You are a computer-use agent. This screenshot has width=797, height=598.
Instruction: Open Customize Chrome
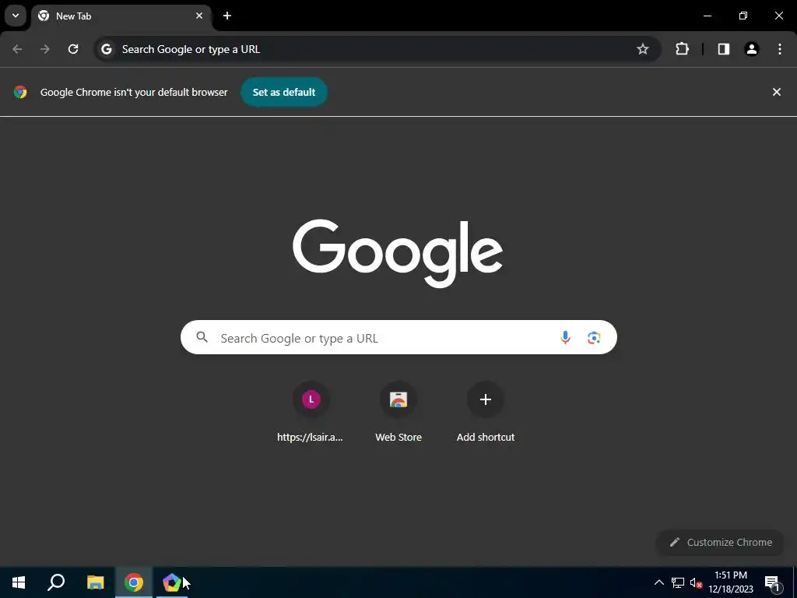click(721, 543)
